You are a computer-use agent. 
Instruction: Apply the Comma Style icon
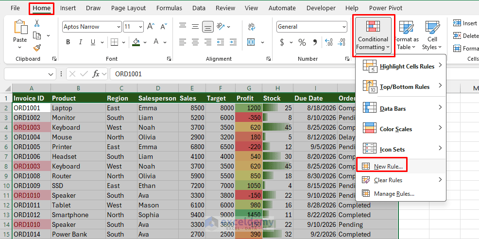pos(315,42)
